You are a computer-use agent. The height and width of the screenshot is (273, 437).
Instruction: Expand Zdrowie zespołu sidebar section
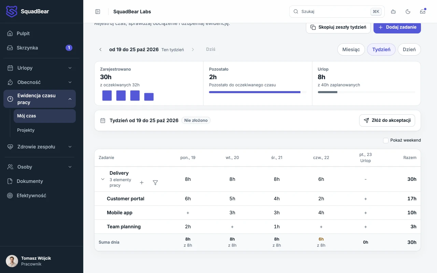tap(40, 147)
